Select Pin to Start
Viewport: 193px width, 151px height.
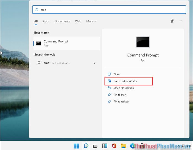(x=120, y=95)
